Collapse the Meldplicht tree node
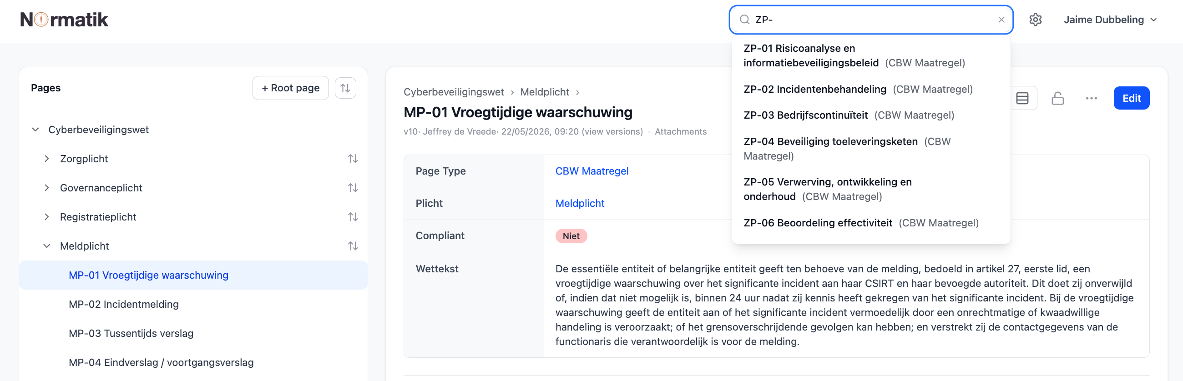This screenshot has width=1183, height=381. 46,246
